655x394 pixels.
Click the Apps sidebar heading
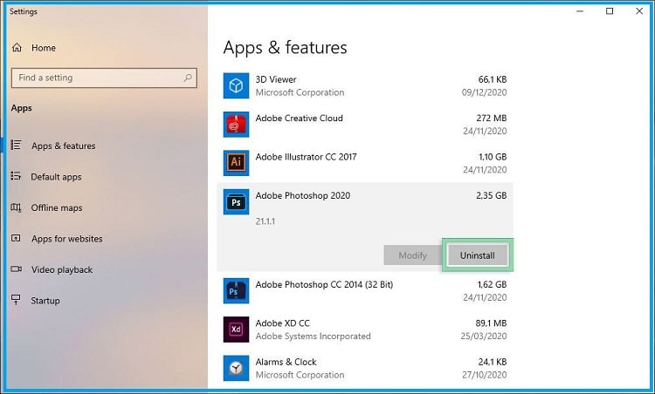pyautogui.click(x=21, y=108)
